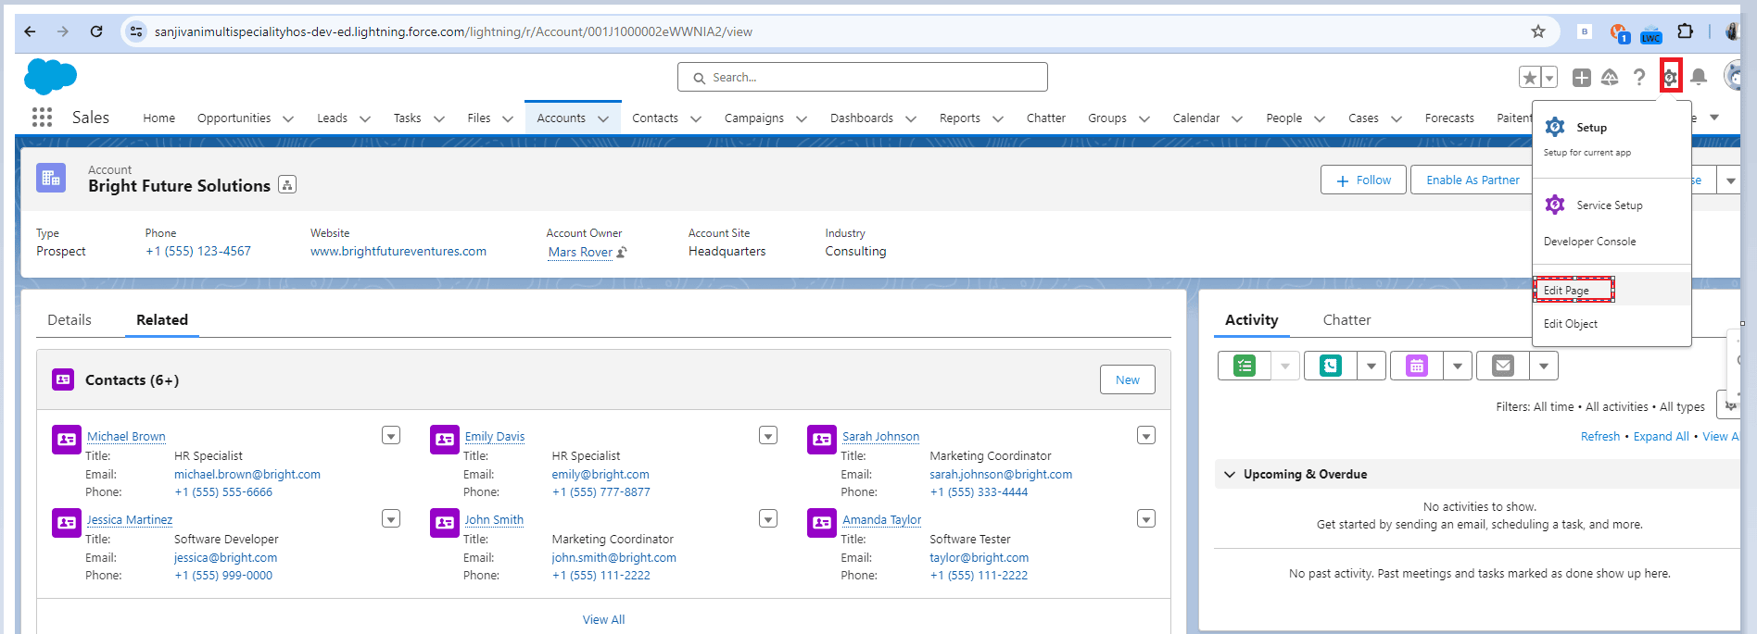This screenshot has height=634, width=1757.
Task: Open the Sarah Johnson row actions dropdown
Action: 1146,436
